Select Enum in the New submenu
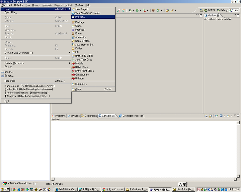 pos(93,33)
